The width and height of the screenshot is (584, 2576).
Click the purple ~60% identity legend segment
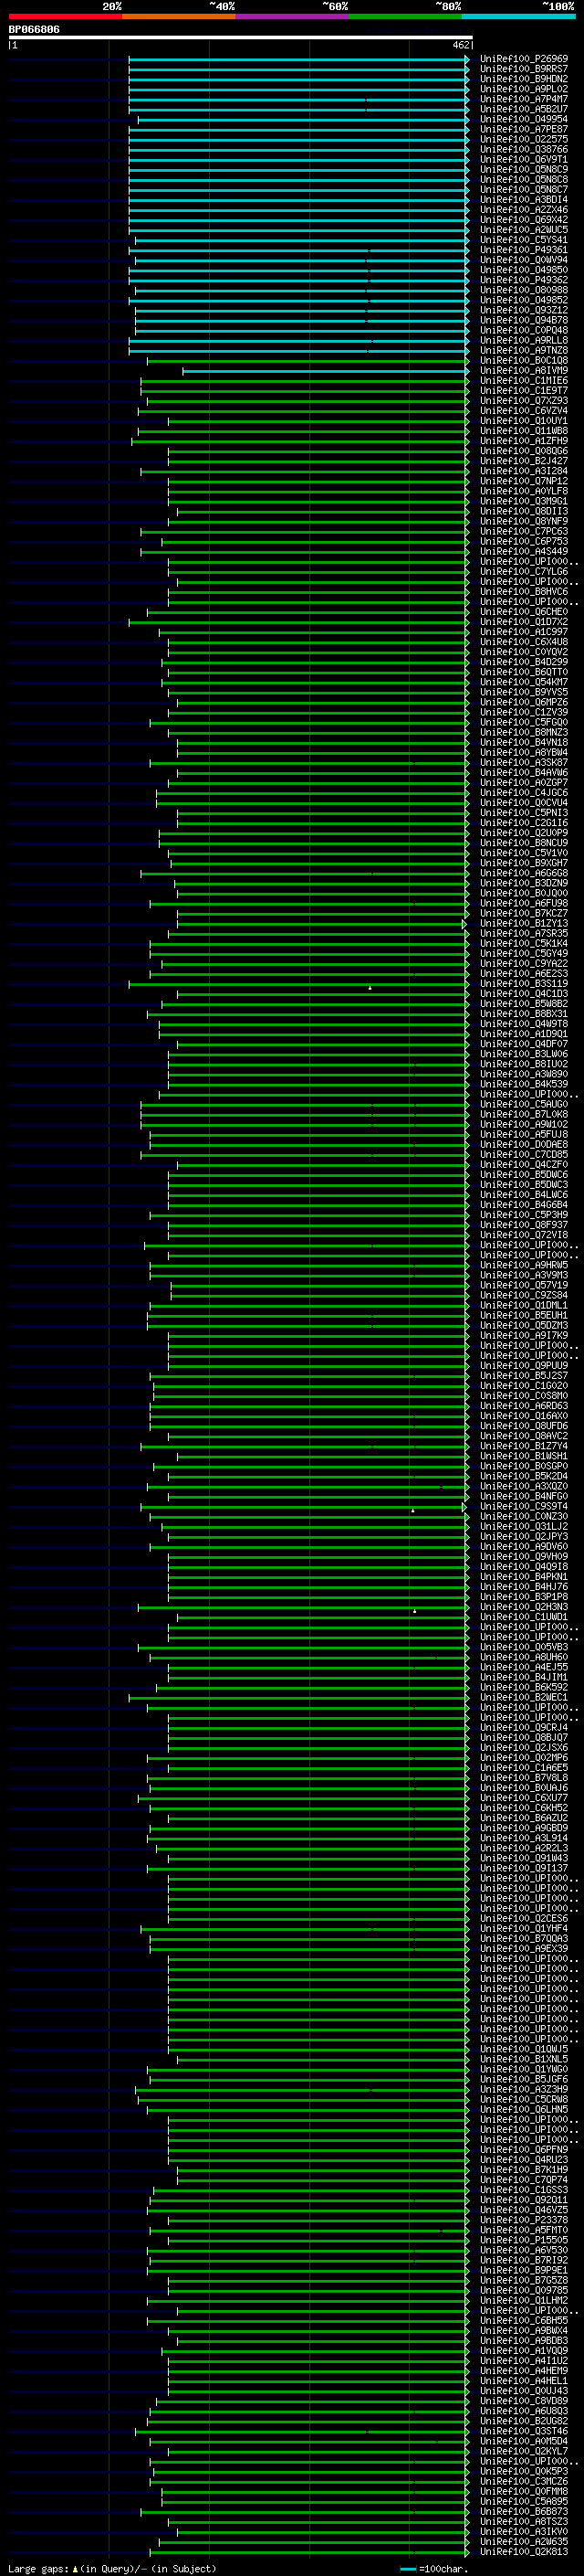pos(291,16)
